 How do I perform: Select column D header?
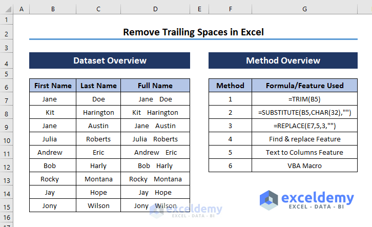pos(155,9)
